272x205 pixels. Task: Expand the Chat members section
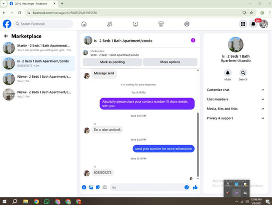(236, 99)
